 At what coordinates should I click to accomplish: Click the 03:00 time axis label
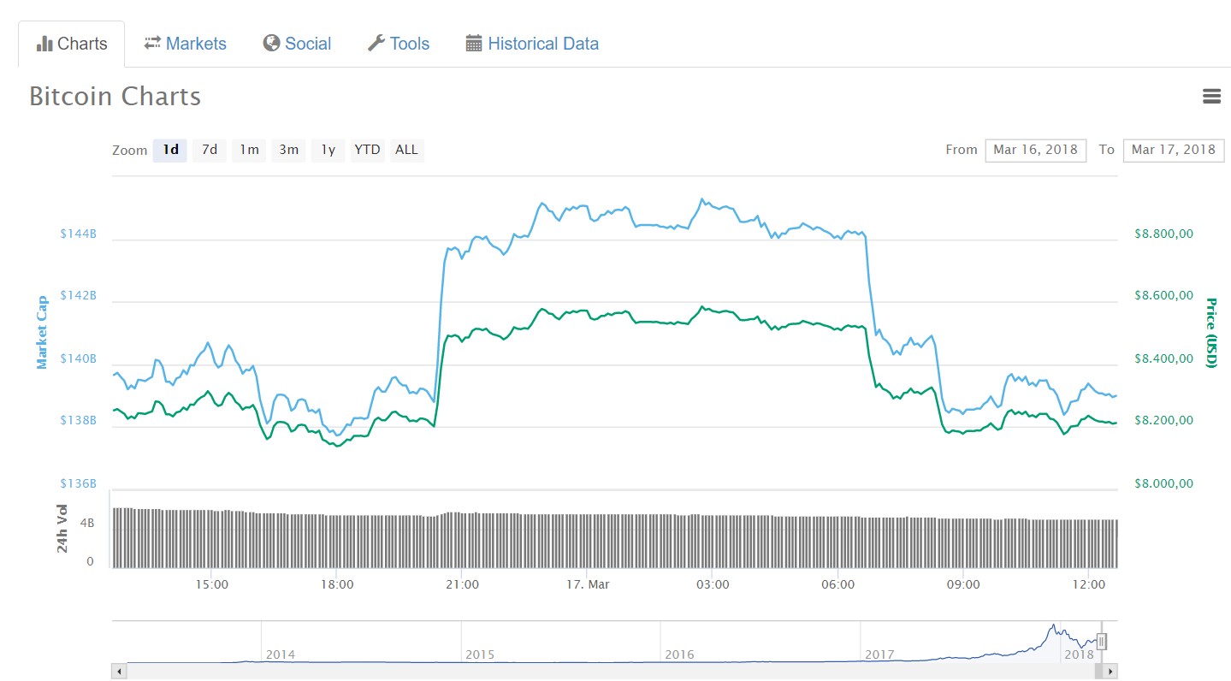pos(713,584)
